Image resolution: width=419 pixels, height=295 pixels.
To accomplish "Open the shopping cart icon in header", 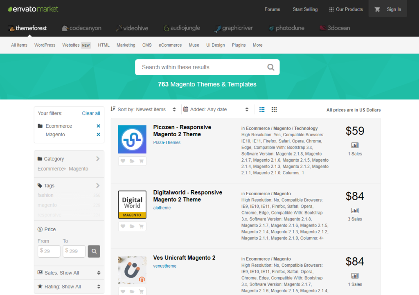I will (x=377, y=9).
